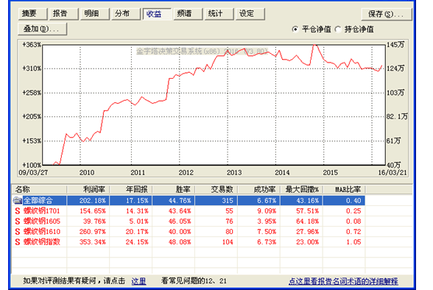Switch to the 统计 tab

click(219, 14)
